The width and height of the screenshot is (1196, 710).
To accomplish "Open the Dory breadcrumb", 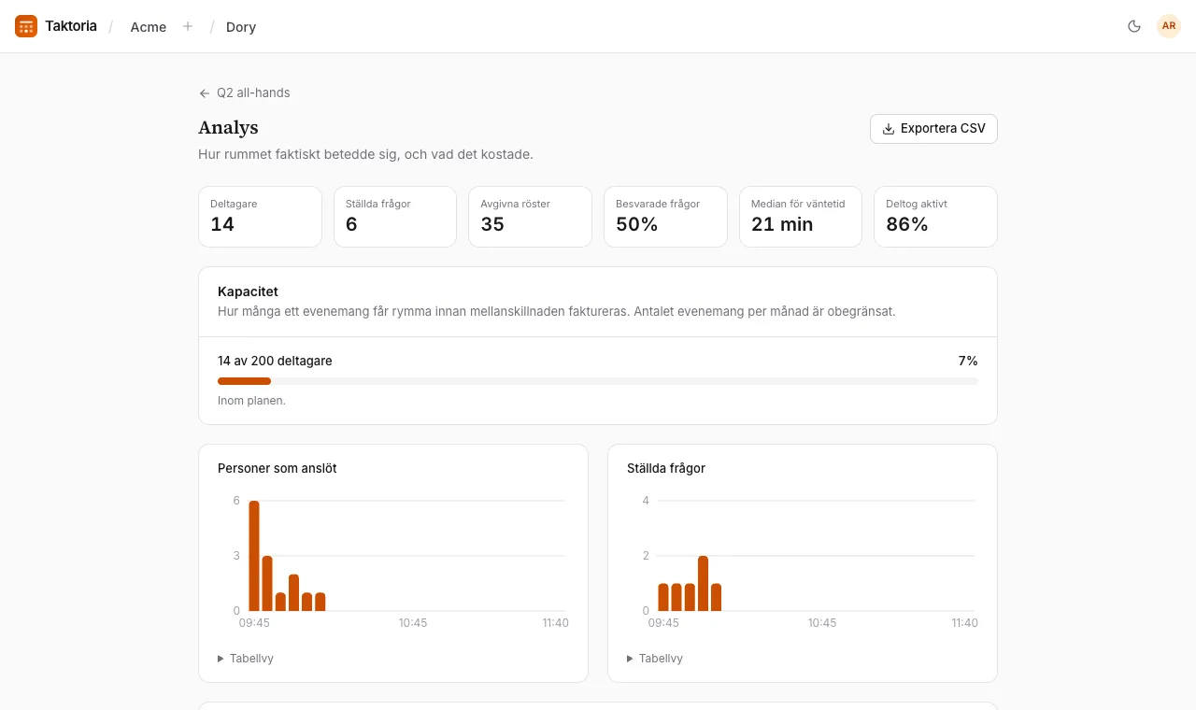I will click(241, 27).
